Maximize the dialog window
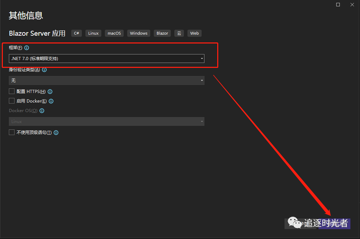This screenshot has width=360, height=239. (x=338, y=5)
